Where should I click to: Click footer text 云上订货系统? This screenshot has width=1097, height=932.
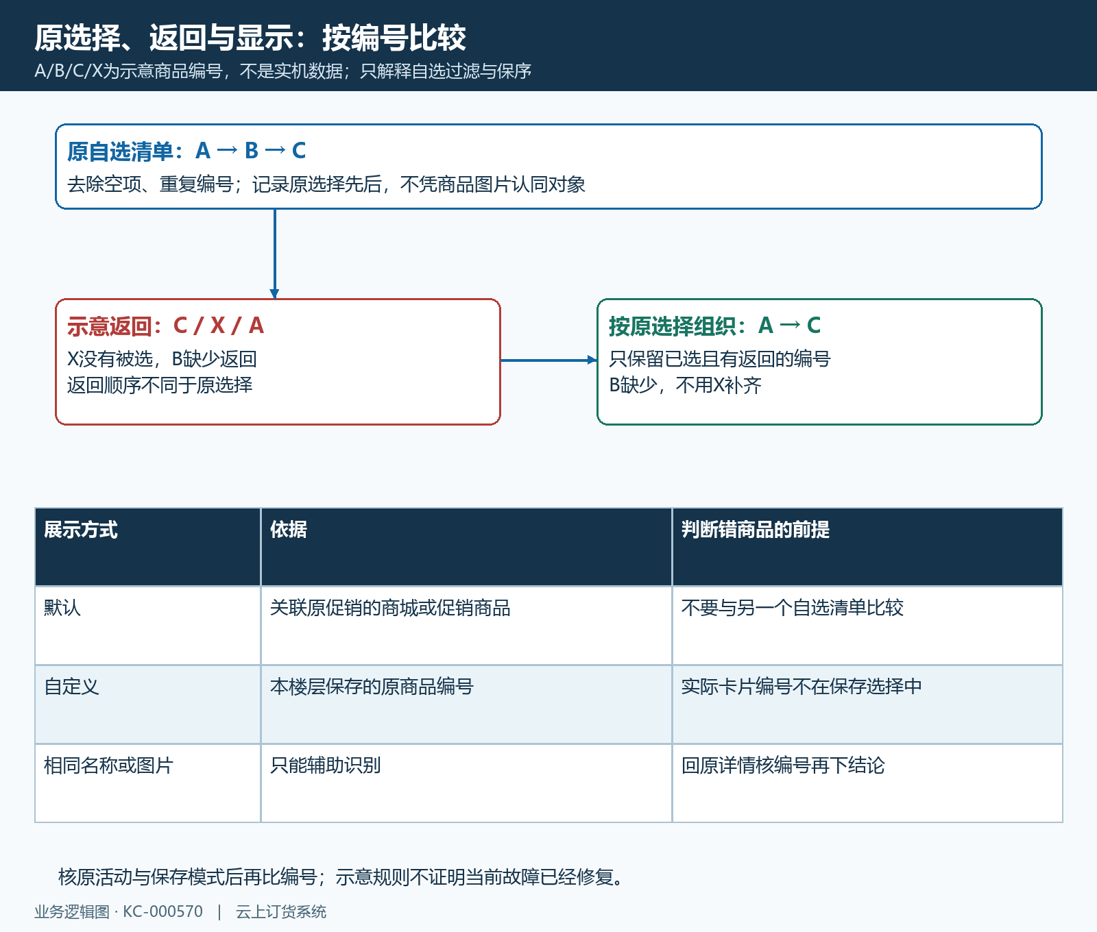pos(281,912)
